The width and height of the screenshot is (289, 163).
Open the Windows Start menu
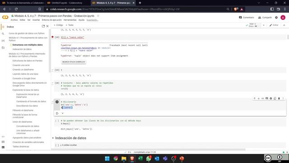(x=107, y=158)
